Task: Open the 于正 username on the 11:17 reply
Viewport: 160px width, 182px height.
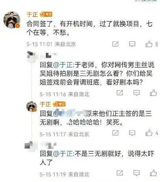Action: pos(45,104)
